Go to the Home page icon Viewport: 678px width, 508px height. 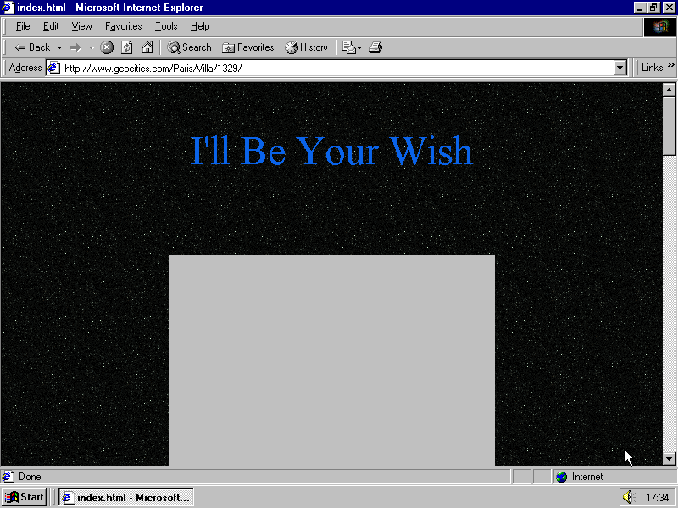point(147,47)
